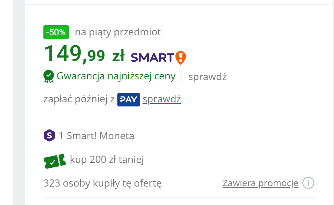Click the "zapłać później z" text
Image resolution: width=334 pixels, height=205 pixels.
pos(79,100)
